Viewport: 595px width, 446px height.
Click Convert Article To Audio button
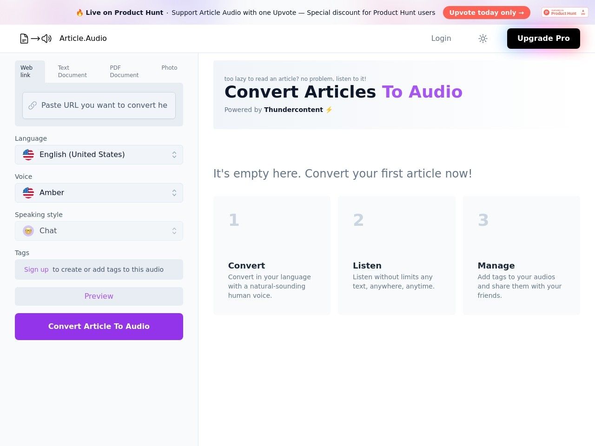[99, 327]
